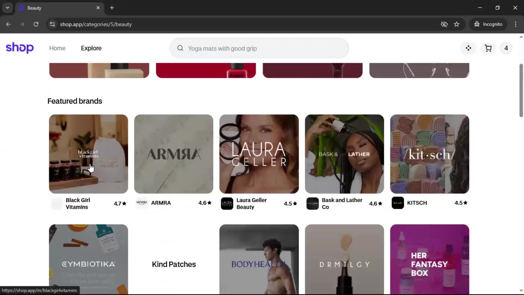Open Chrome's three-dot menu
The width and height of the screenshot is (524, 295).
516,24
